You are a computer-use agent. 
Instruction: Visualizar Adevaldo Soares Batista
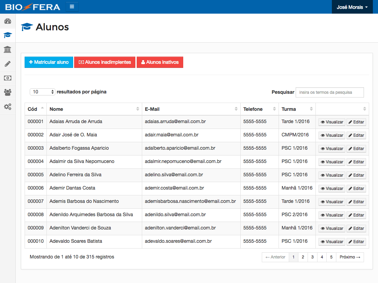tap(332, 242)
